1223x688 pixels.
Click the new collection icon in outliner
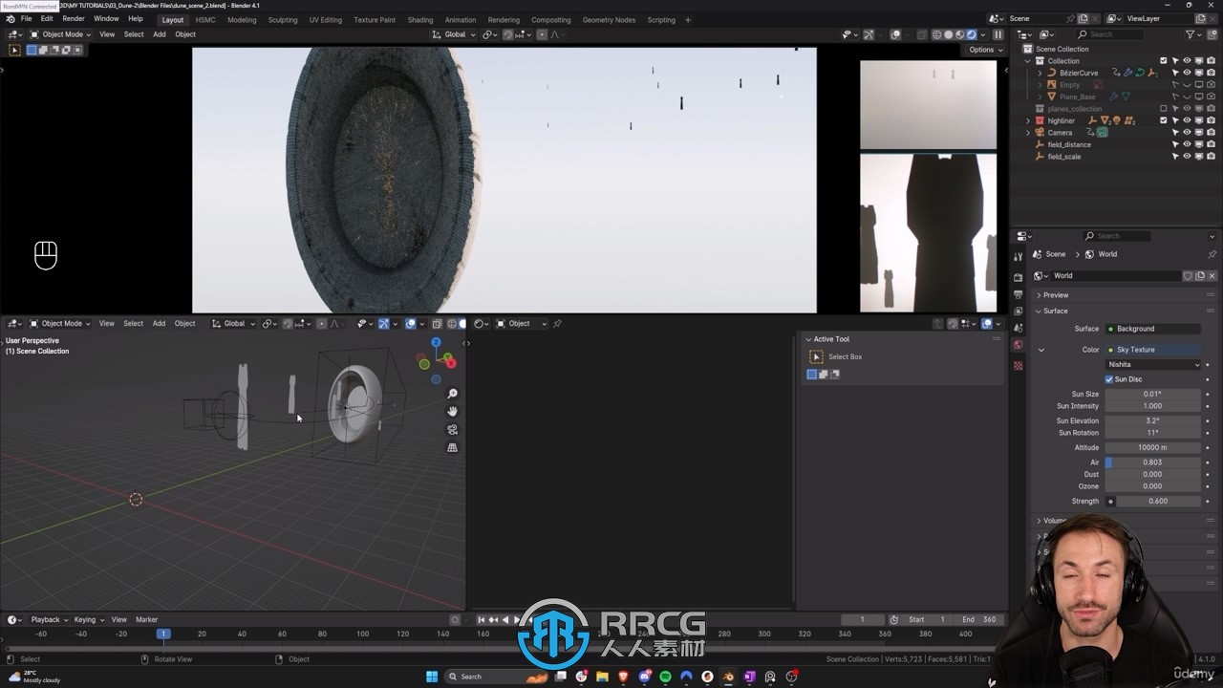1212,34
